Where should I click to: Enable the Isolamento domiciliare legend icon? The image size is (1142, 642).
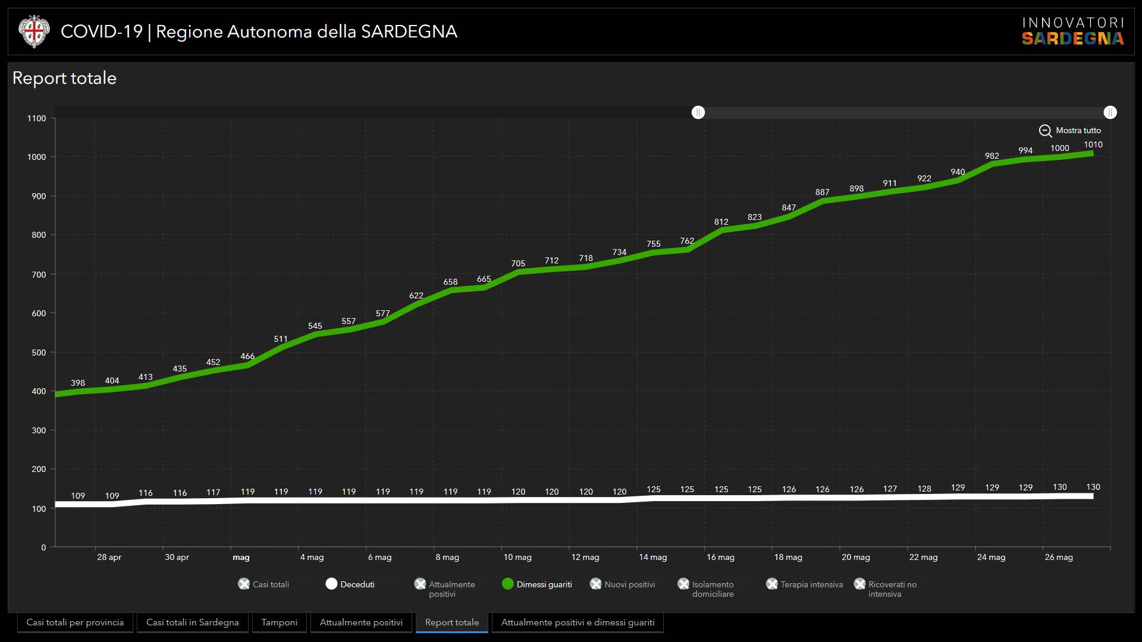(x=683, y=584)
